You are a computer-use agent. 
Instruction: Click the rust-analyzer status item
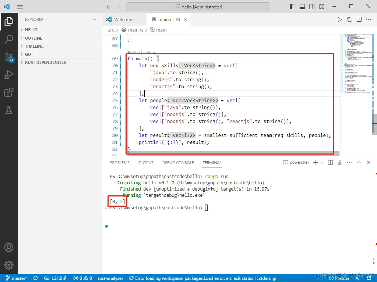tap(110, 278)
